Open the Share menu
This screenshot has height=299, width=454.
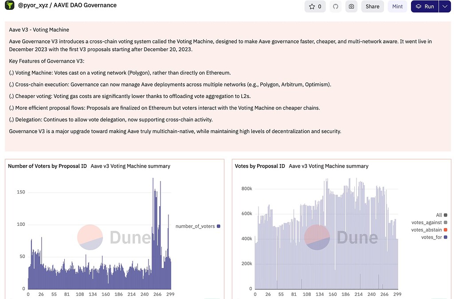coord(372,6)
